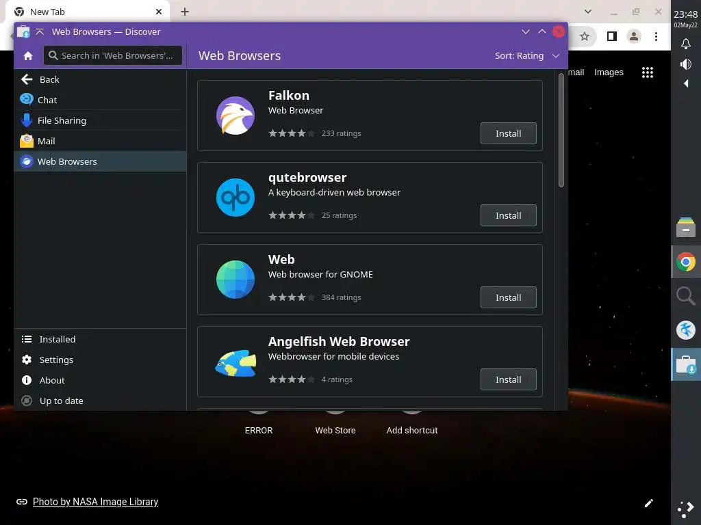Open the Chat category
The height and width of the screenshot is (525, 701).
pos(100,100)
